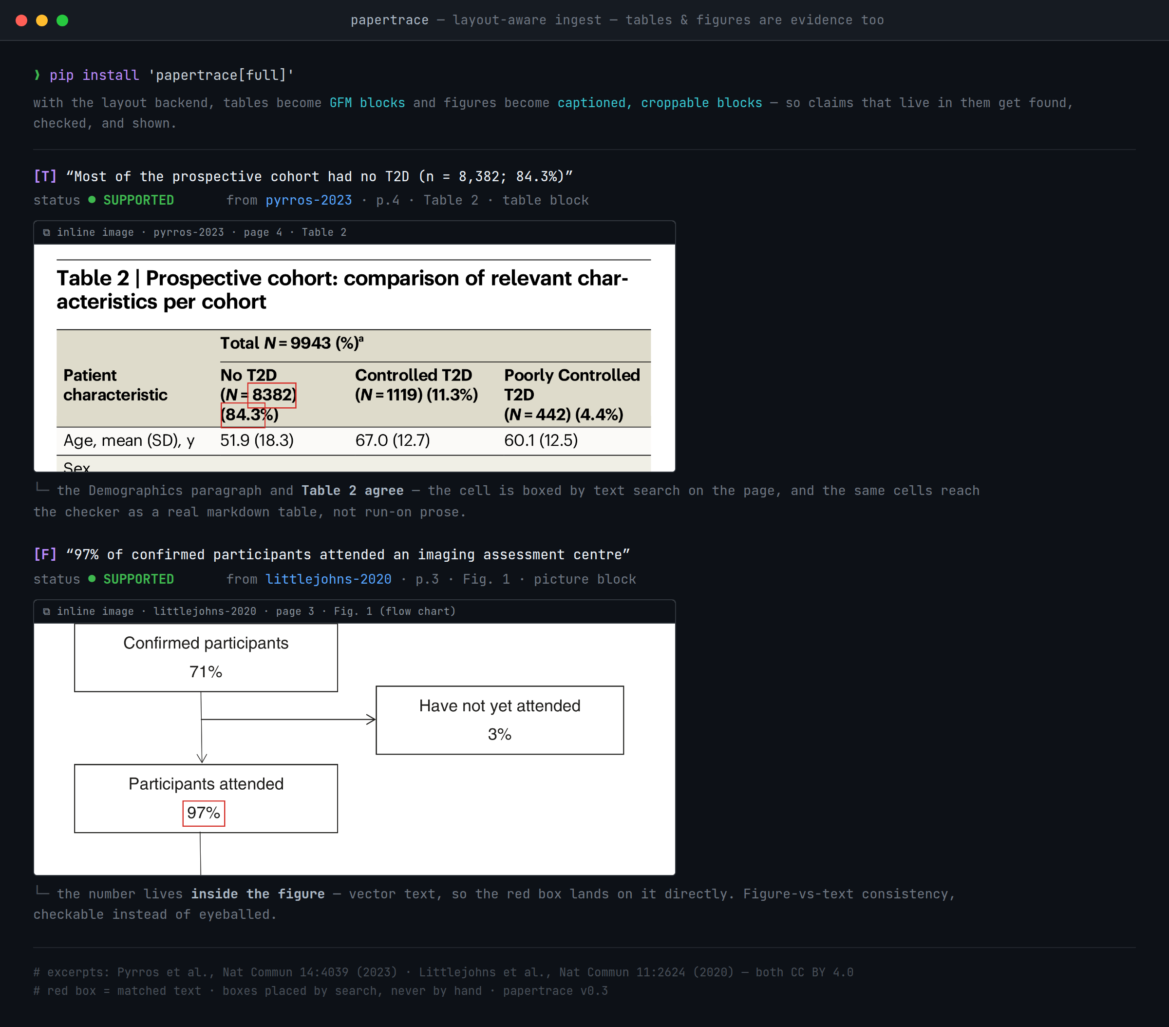1169x1027 pixels.
Task: Click the red box around 84.3%
Action: pyautogui.click(x=243, y=415)
